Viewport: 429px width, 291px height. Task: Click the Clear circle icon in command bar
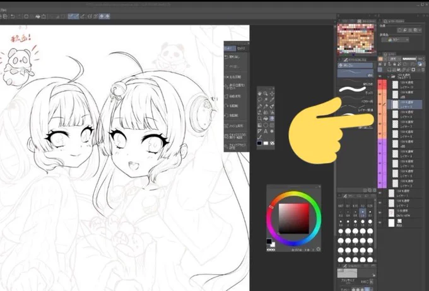tap(26, 16)
